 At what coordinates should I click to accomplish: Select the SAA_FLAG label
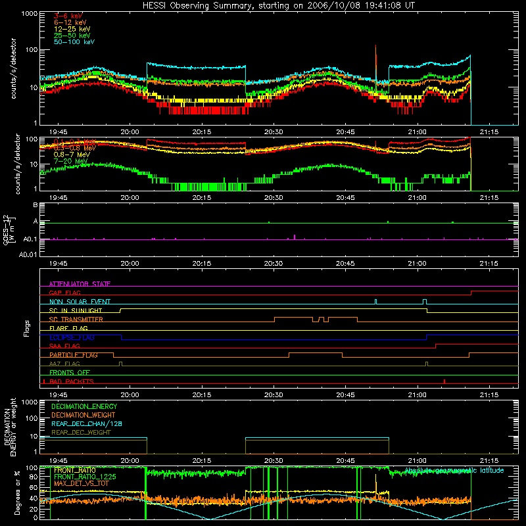tap(64, 346)
